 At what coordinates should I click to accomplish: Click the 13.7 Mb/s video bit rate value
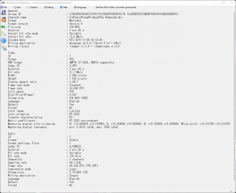pos(76,72)
